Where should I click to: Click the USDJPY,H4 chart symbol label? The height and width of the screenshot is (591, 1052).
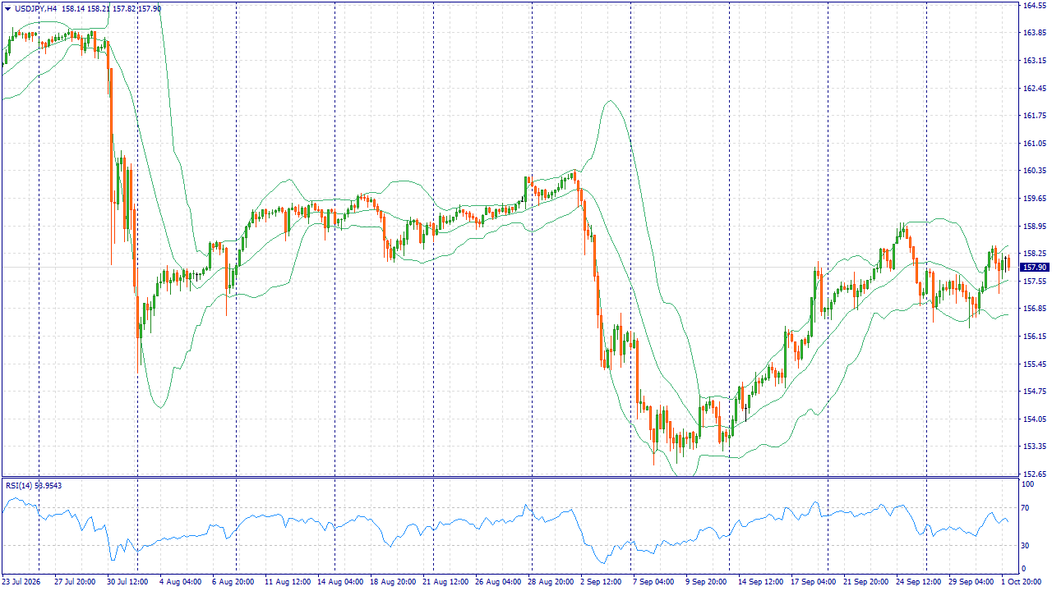click(x=36, y=9)
